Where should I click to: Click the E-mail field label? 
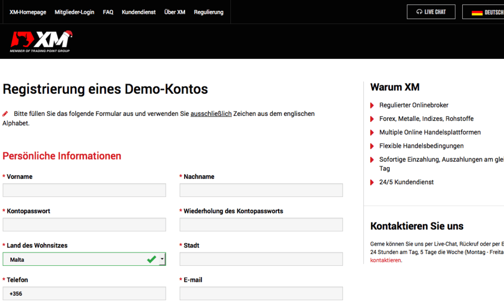[x=193, y=280]
